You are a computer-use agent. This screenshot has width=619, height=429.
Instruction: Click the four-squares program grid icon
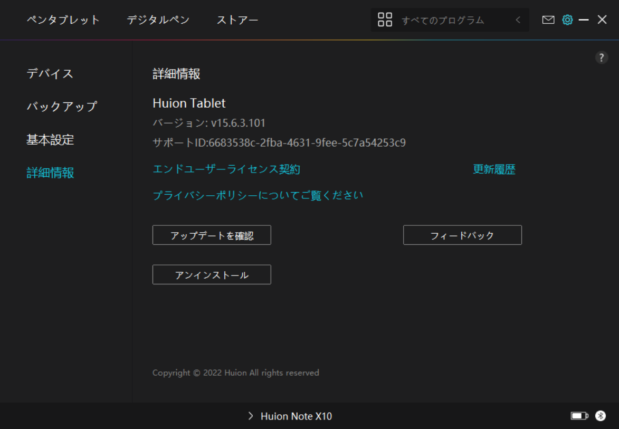click(385, 20)
